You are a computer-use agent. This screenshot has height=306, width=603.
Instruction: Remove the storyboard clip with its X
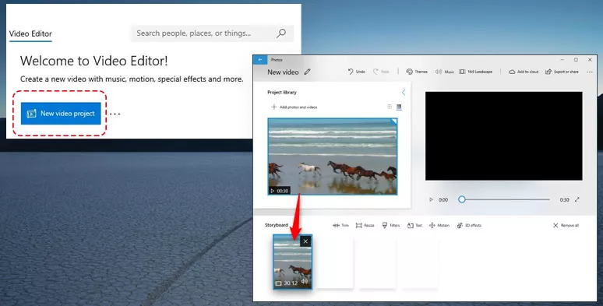tap(305, 241)
